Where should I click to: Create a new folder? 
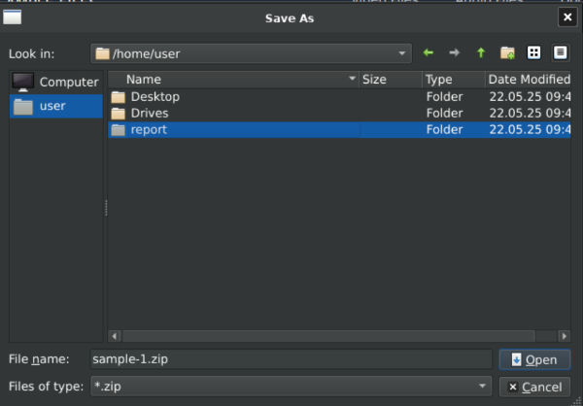[x=506, y=53]
